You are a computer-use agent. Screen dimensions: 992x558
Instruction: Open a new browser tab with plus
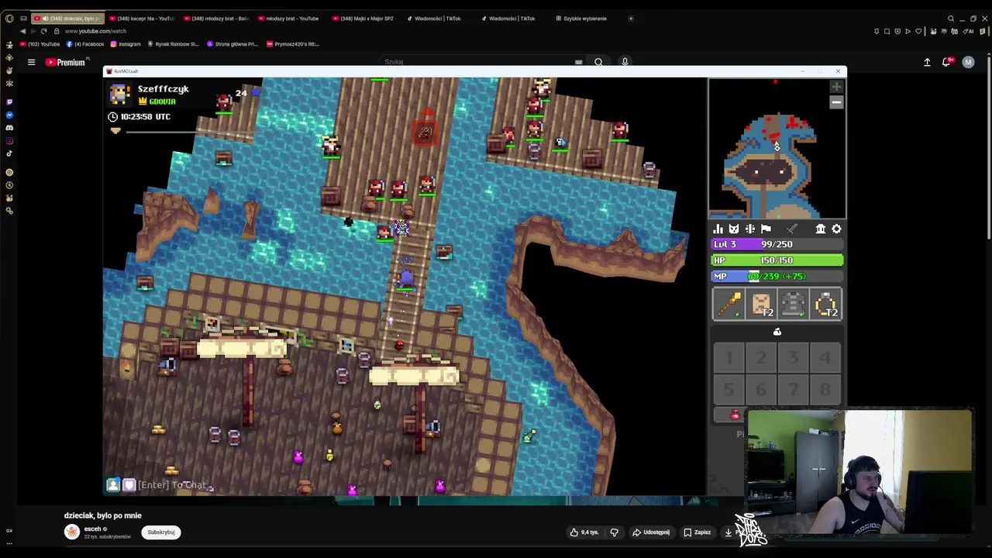[x=631, y=19]
